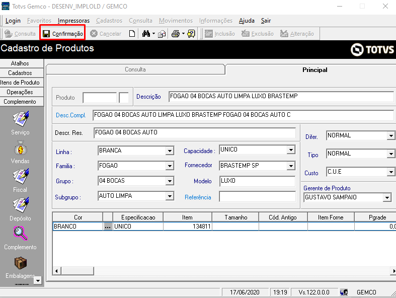Open the Movimentos menu
This screenshot has width=396, height=298.
click(176, 21)
